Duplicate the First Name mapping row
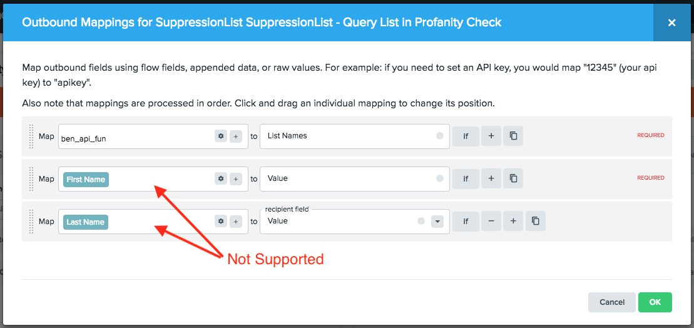 (513, 178)
